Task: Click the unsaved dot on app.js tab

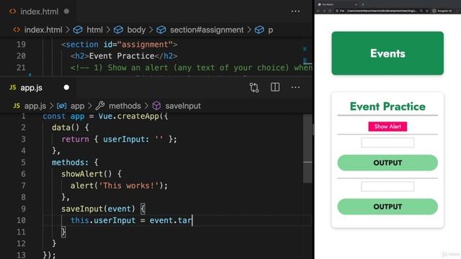Action: [x=66, y=88]
